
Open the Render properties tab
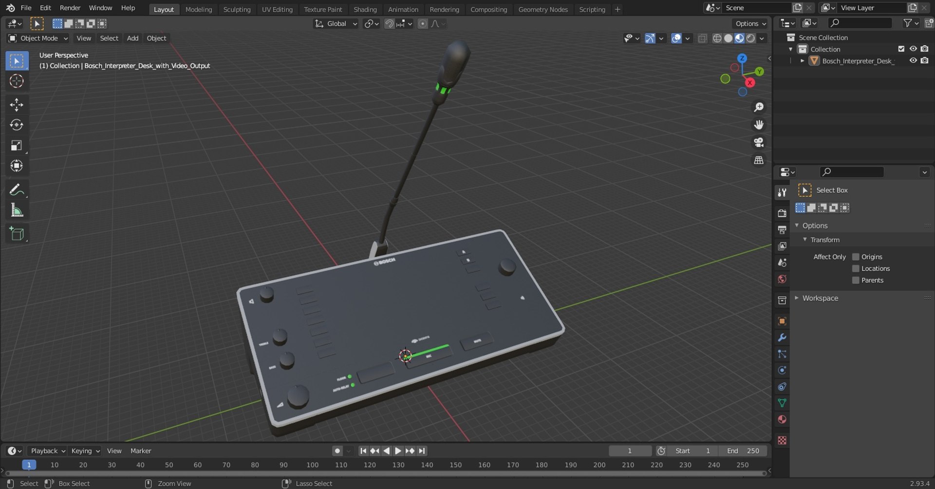click(782, 213)
